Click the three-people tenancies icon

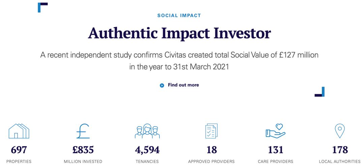pos(147,131)
